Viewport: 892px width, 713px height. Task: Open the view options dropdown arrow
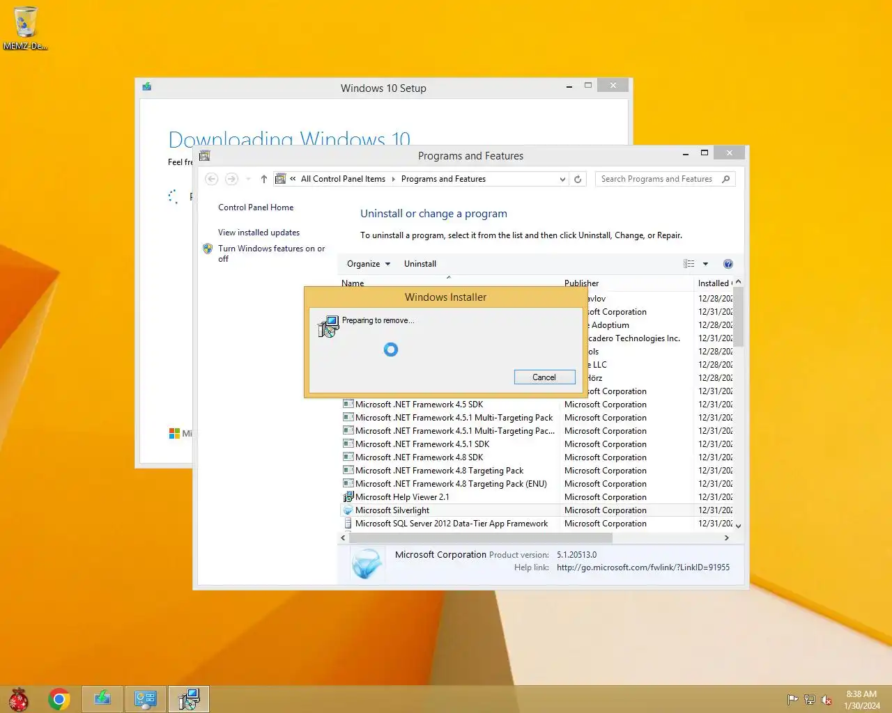(x=705, y=264)
